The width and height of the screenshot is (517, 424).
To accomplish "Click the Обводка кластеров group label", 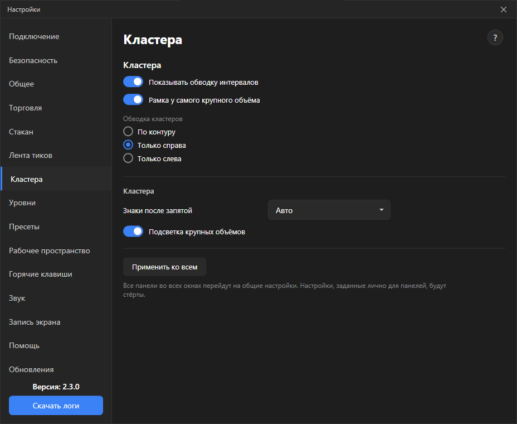I will pos(153,119).
